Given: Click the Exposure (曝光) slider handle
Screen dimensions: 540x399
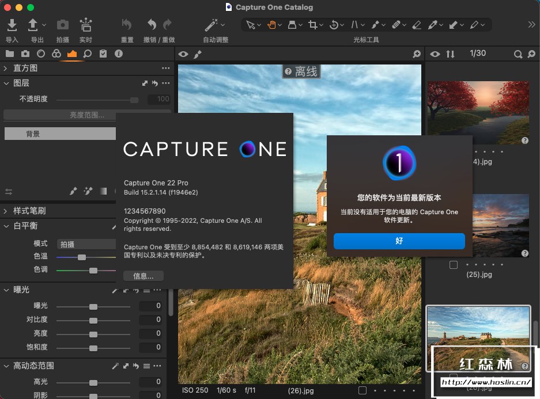Looking at the screenshot, I should pos(93,306).
